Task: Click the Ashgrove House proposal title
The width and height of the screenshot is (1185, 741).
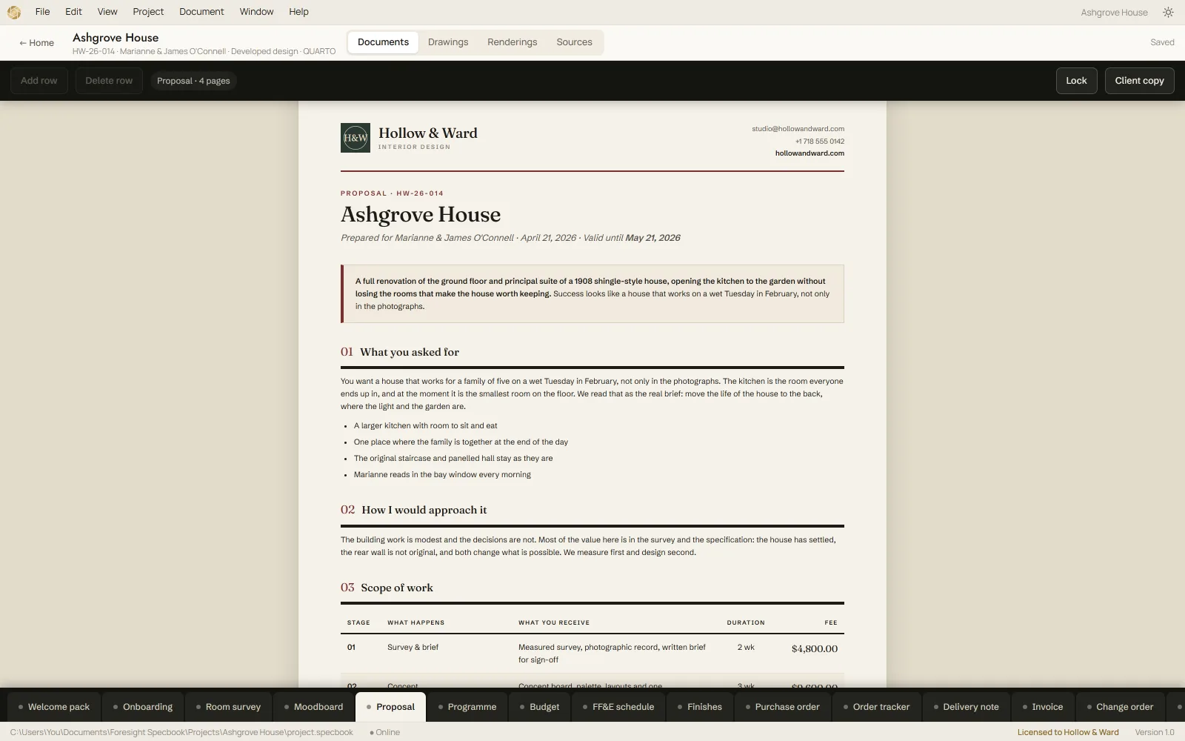Action: click(x=421, y=215)
